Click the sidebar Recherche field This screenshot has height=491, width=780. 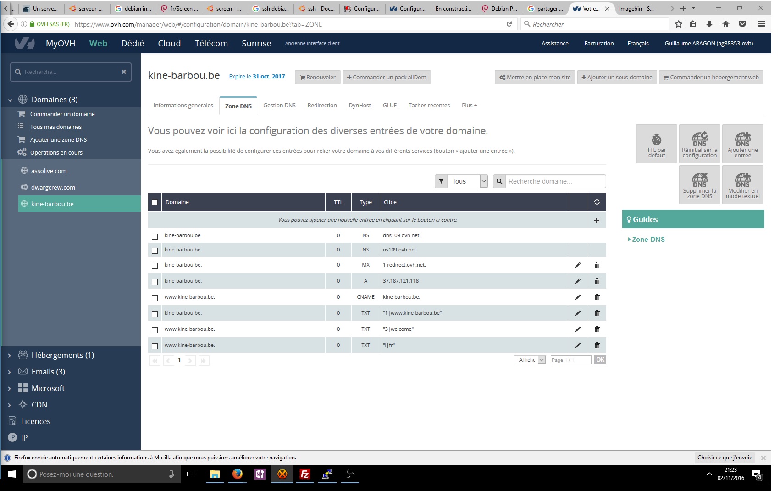[x=71, y=72]
